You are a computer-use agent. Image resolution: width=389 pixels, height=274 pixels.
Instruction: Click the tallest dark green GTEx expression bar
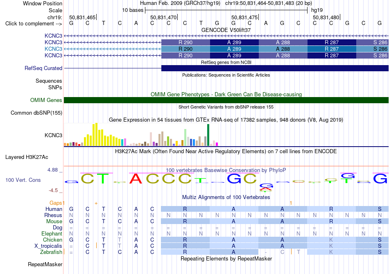click(208, 135)
